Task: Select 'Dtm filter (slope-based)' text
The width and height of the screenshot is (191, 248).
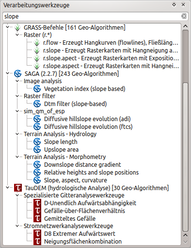Action: tap(76, 104)
